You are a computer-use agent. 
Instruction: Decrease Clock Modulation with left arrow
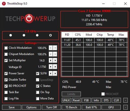[x=51, y=48]
